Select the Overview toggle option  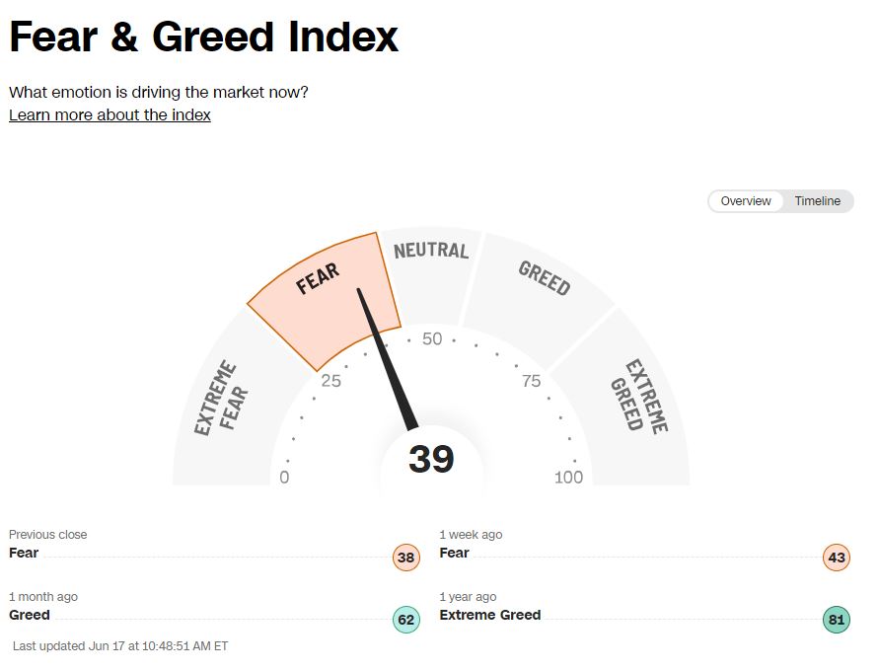point(746,201)
